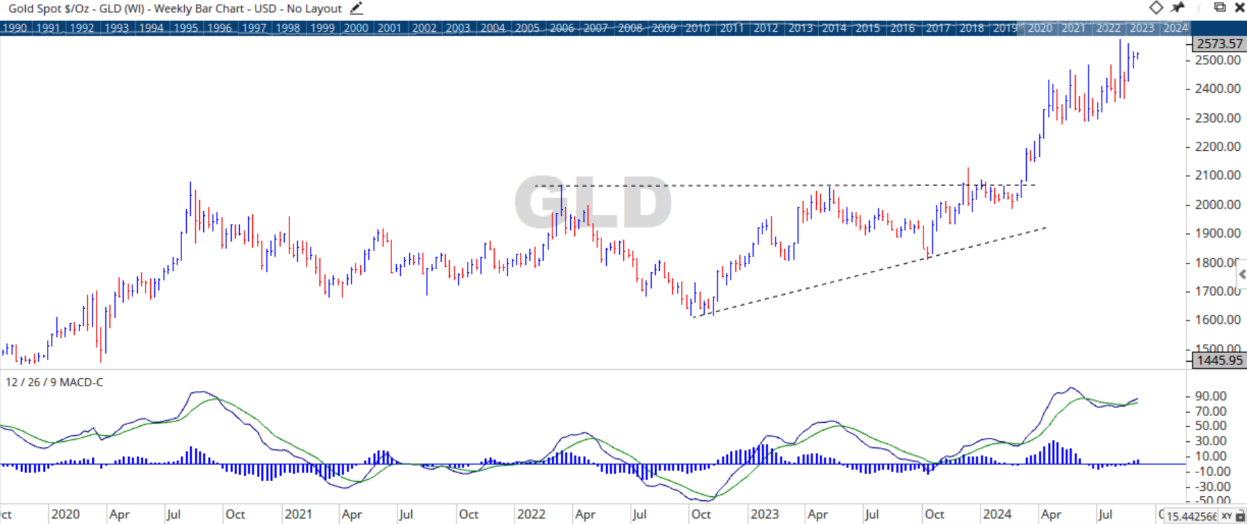
Task: Click the 2022 date axis label
Action: [531, 514]
